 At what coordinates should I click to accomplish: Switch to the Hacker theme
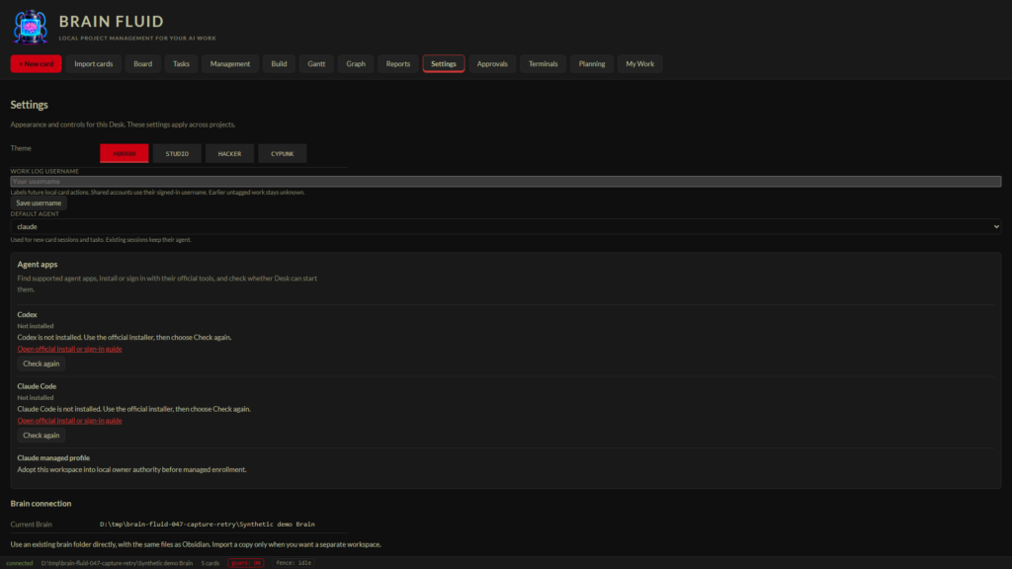coord(229,153)
